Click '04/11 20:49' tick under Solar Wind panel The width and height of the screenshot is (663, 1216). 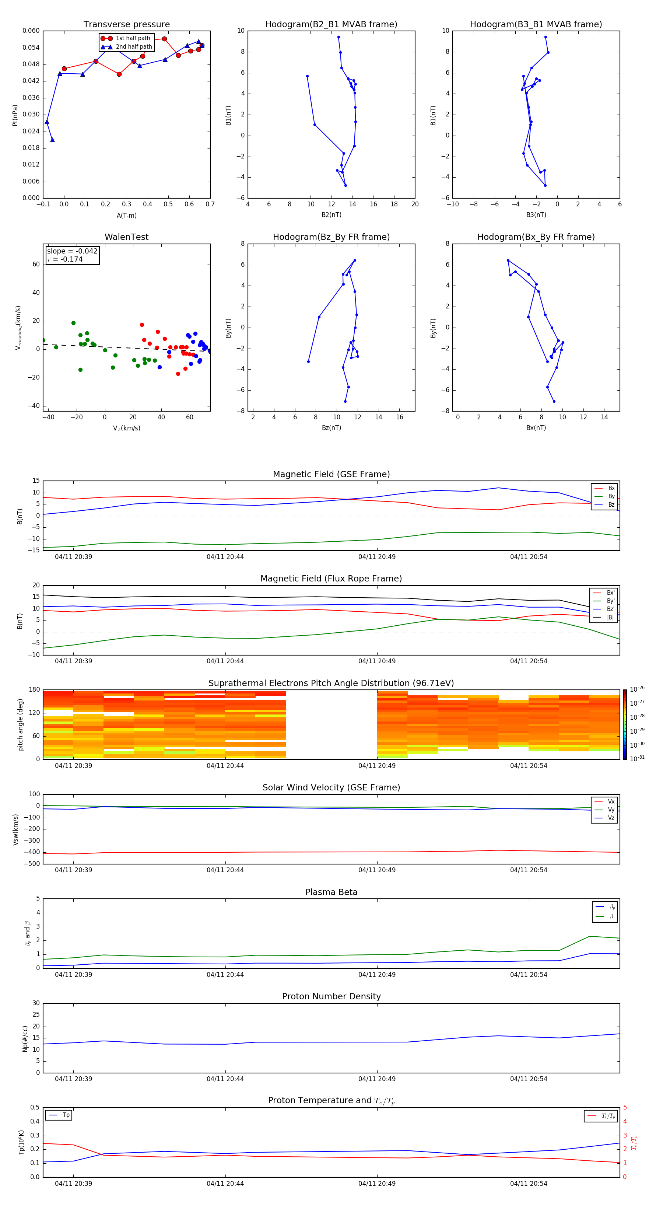tap(377, 870)
